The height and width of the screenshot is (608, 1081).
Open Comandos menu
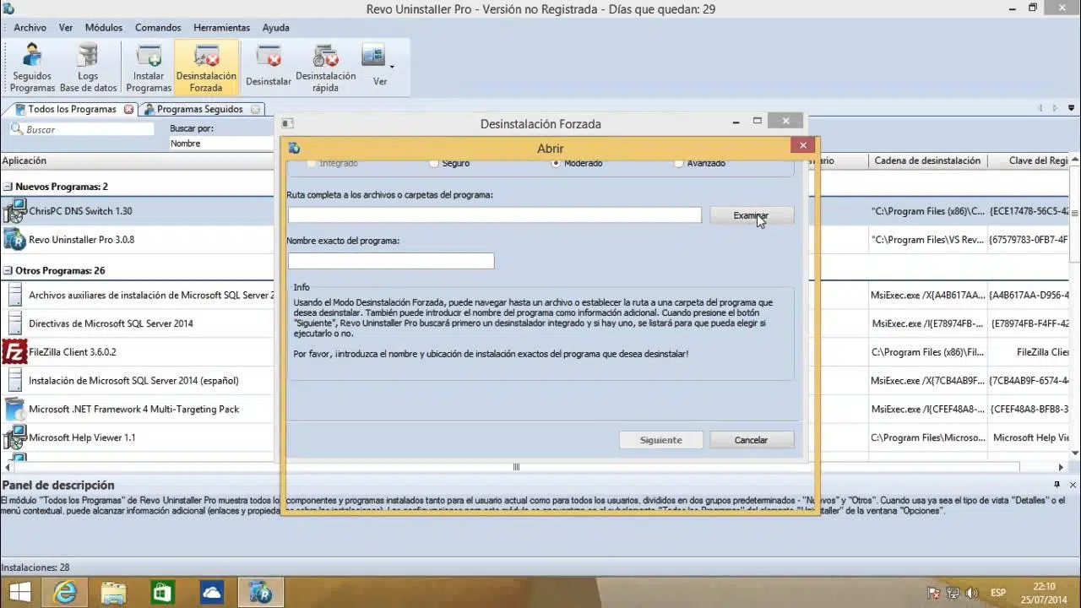pos(158,28)
